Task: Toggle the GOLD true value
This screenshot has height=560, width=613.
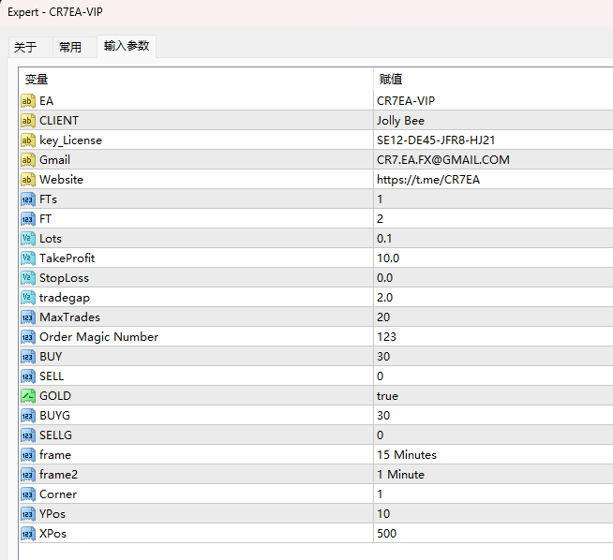Action: pyautogui.click(x=493, y=396)
